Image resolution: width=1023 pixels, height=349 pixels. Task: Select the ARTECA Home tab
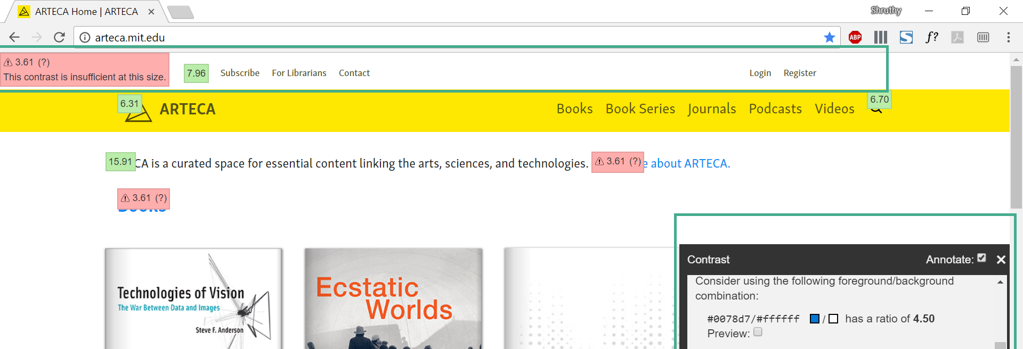pos(86,12)
